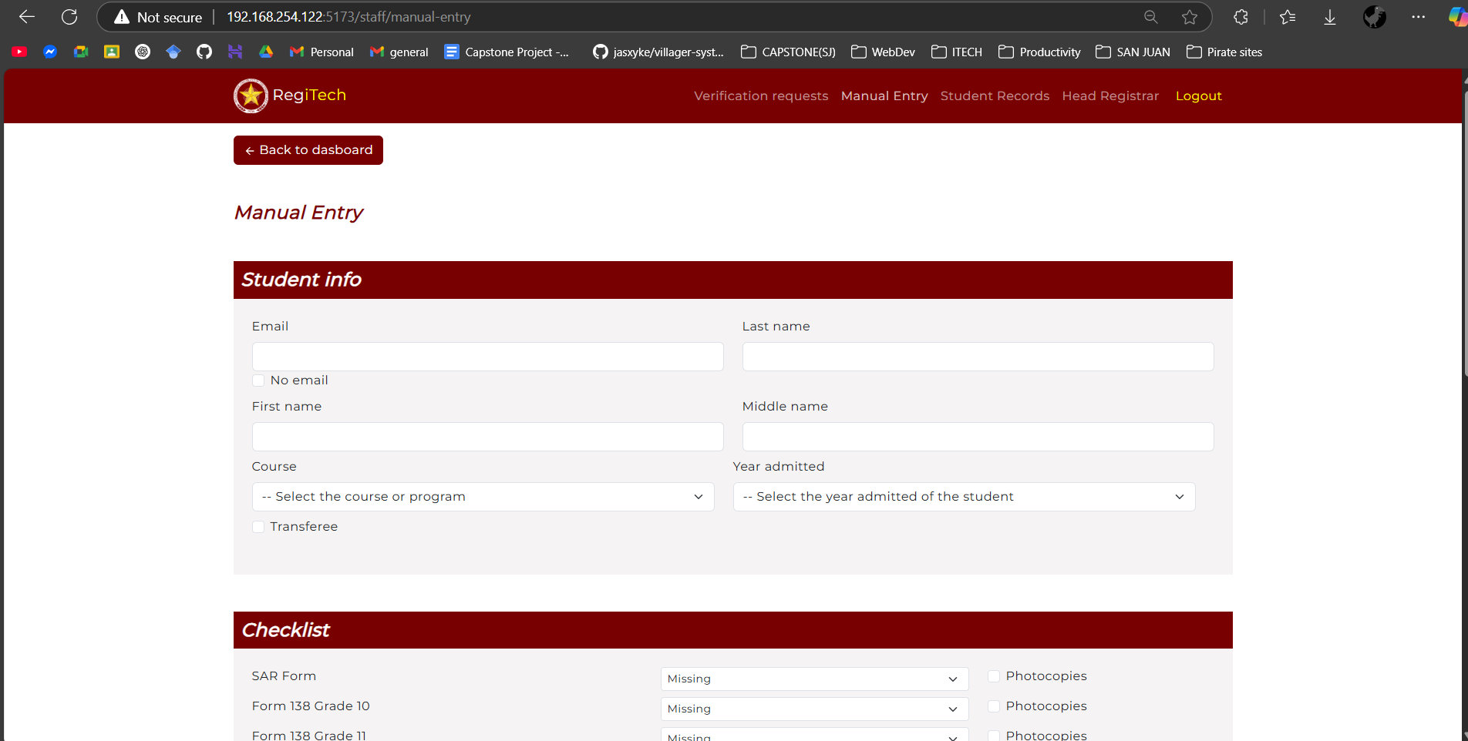Open the browser Downloads icon

pos(1330,17)
